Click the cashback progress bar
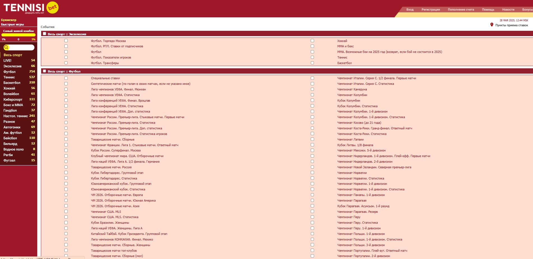The width and height of the screenshot is (533, 259). (18, 35)
